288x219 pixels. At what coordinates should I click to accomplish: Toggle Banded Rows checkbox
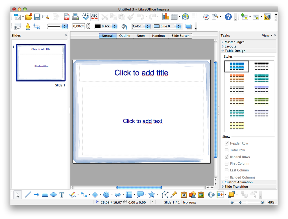coord(227,157)
